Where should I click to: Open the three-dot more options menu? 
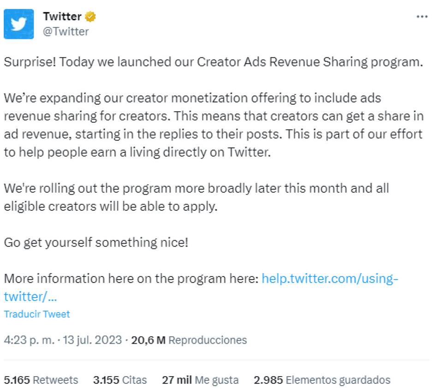(422, 16)
